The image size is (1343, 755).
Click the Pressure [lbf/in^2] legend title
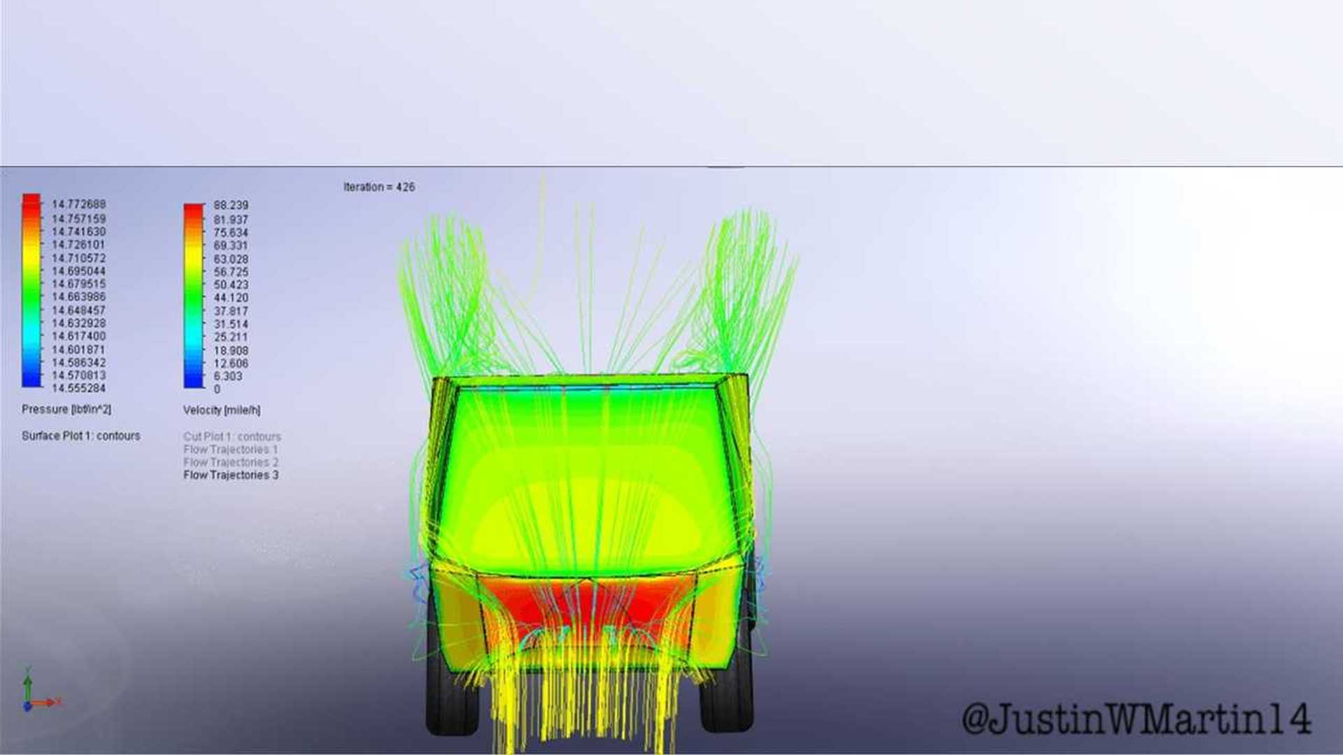(x=66, y=409)
